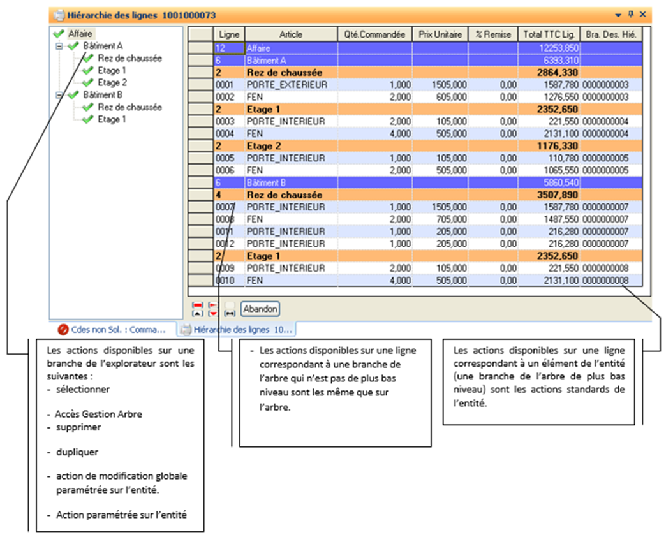
Task: Click the printer icon beside the window title
Action: (59, 14)
